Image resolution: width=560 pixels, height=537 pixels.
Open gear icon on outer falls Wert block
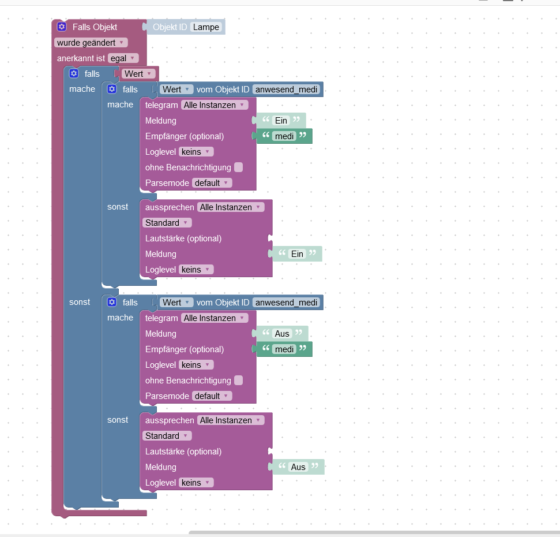[x=74, y=74]
